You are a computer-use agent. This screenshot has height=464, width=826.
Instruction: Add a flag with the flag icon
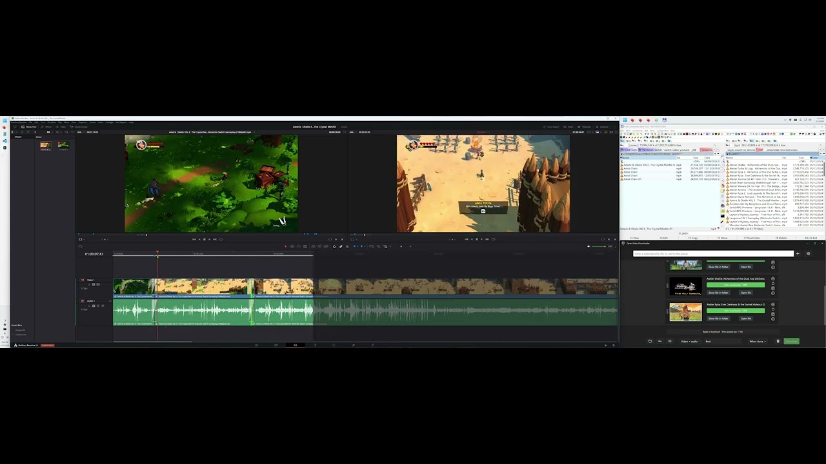354,246
